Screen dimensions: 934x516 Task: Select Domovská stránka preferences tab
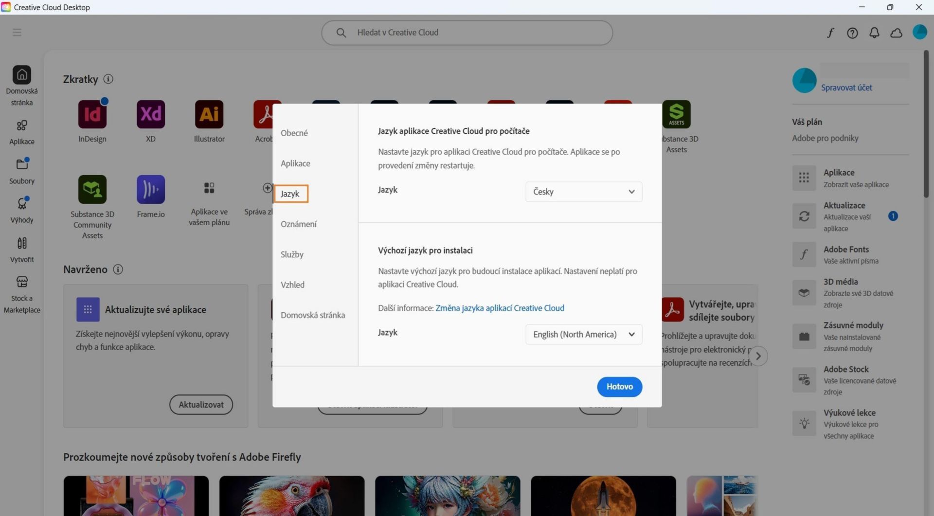(313, 315)
